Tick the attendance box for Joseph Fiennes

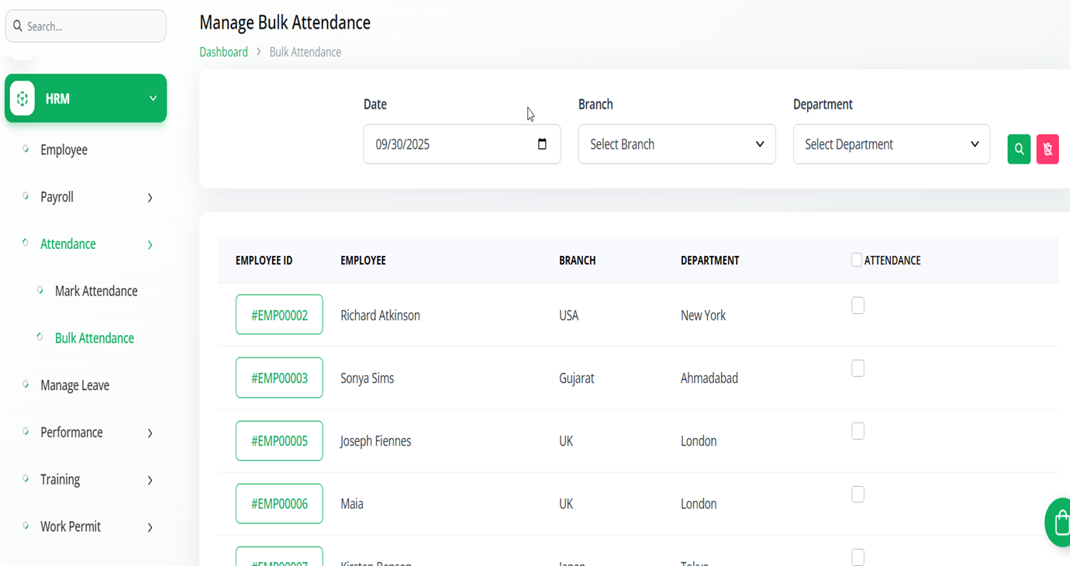pyautogui.click(x=858, y=431)
